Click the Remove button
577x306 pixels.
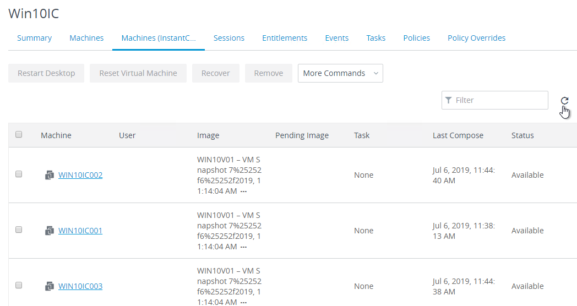tap(269, 73)
